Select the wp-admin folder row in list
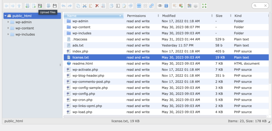The height and width of the screenshot is (131, 272). tap(166, 21)
